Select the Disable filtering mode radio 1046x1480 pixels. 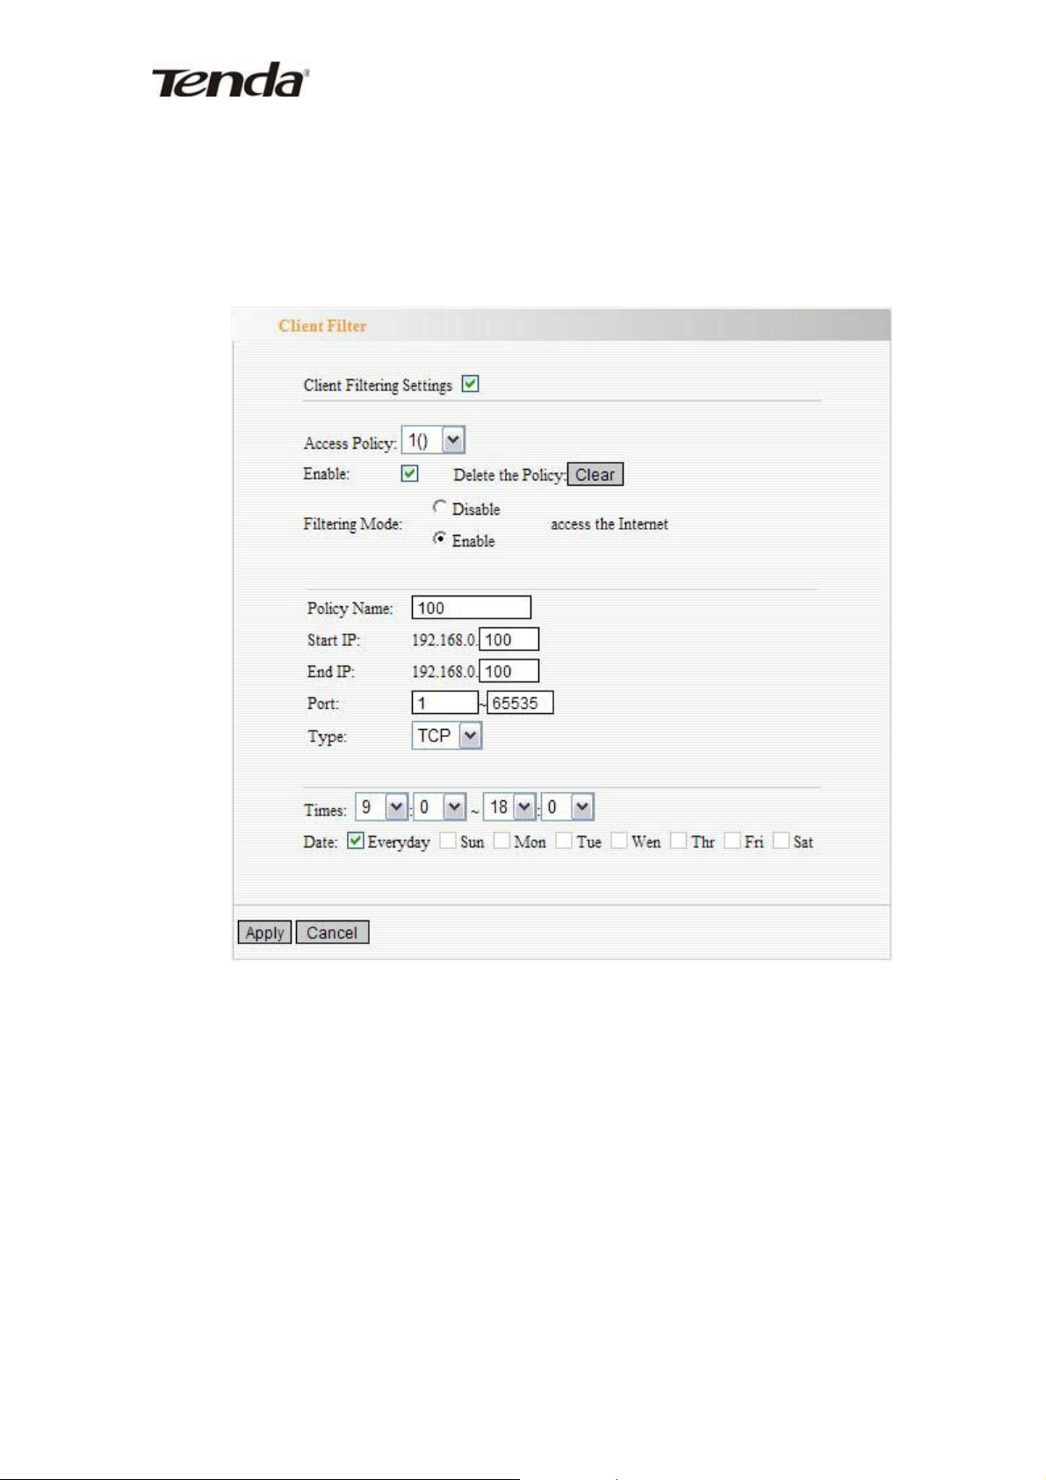[439, 507]
